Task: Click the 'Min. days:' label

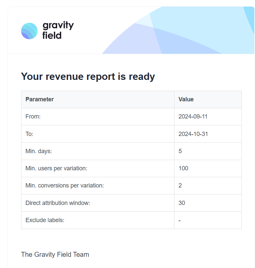Action: point(39,151)
